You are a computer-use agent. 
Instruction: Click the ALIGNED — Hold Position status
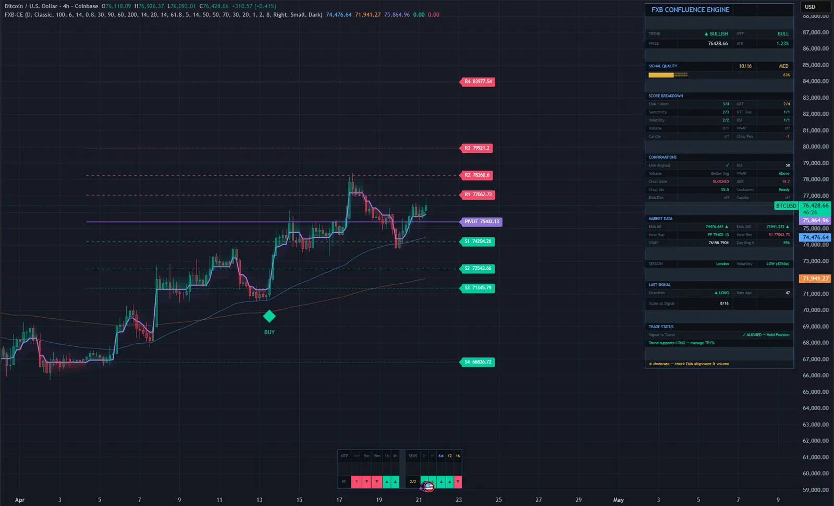(x=766, y=335)
